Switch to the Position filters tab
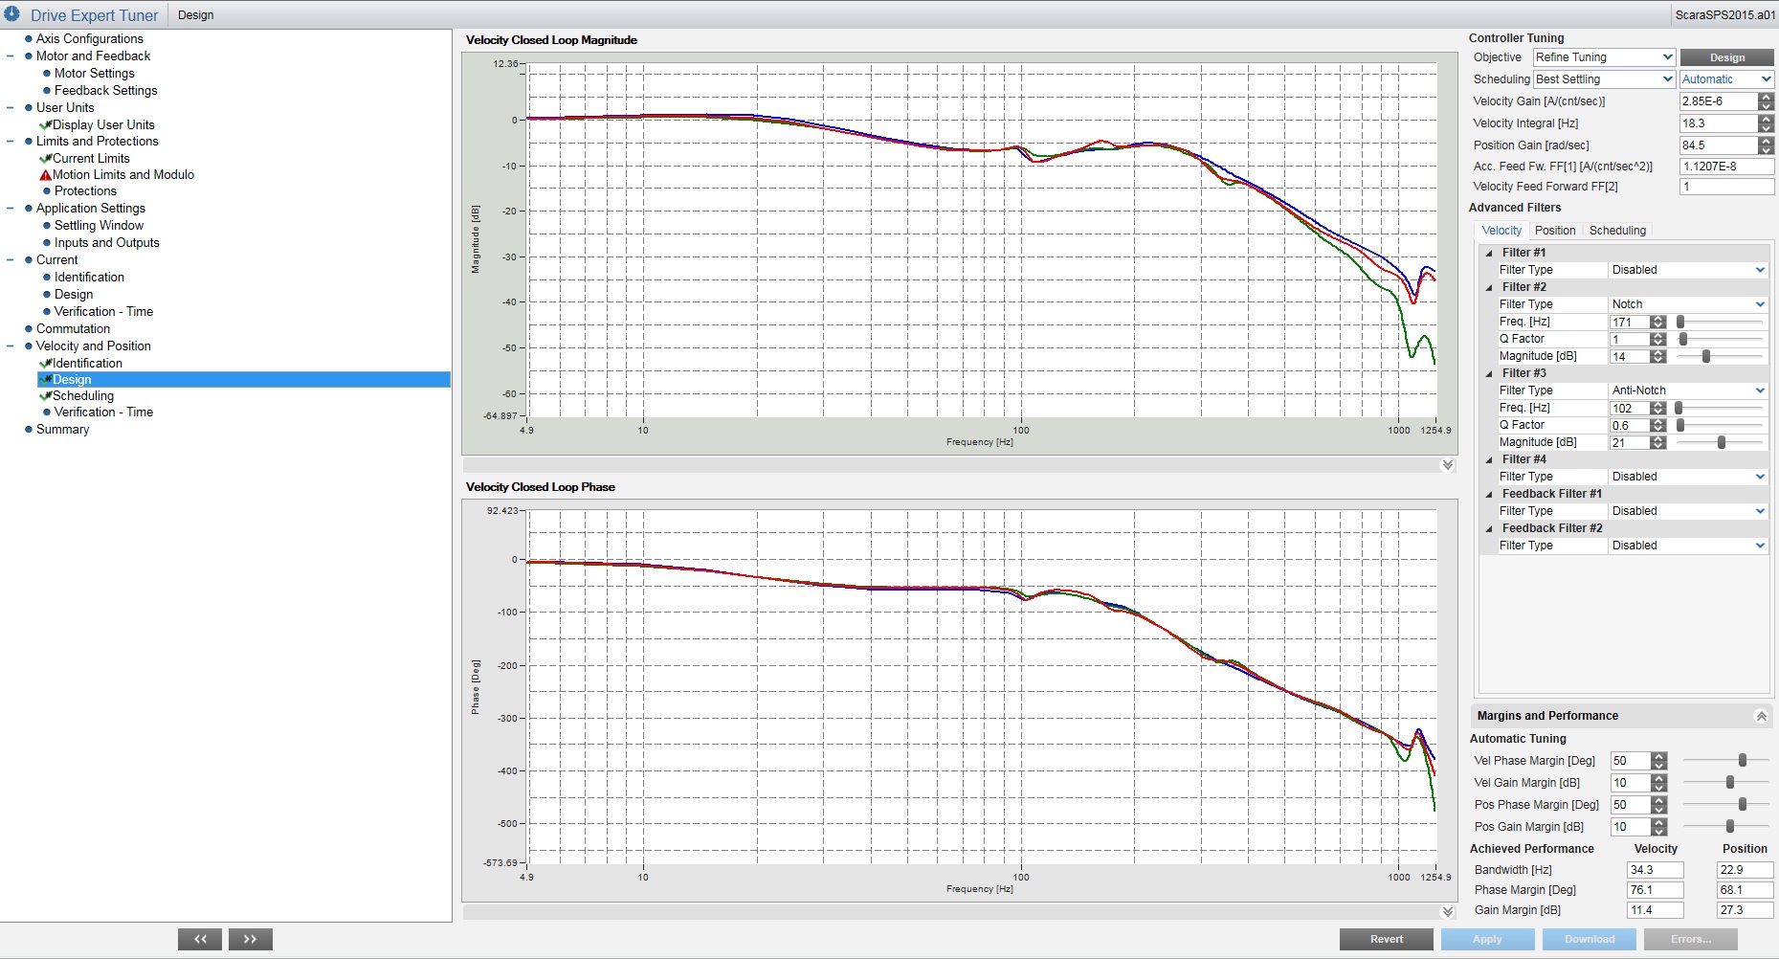The width and height of the screenshot is (1779, 959). pos(1554,231)
